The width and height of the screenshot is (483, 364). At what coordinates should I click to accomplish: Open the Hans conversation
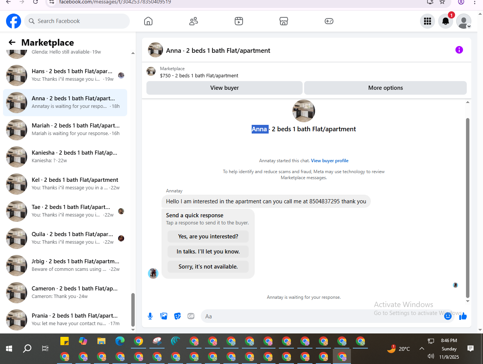point(65,75)
